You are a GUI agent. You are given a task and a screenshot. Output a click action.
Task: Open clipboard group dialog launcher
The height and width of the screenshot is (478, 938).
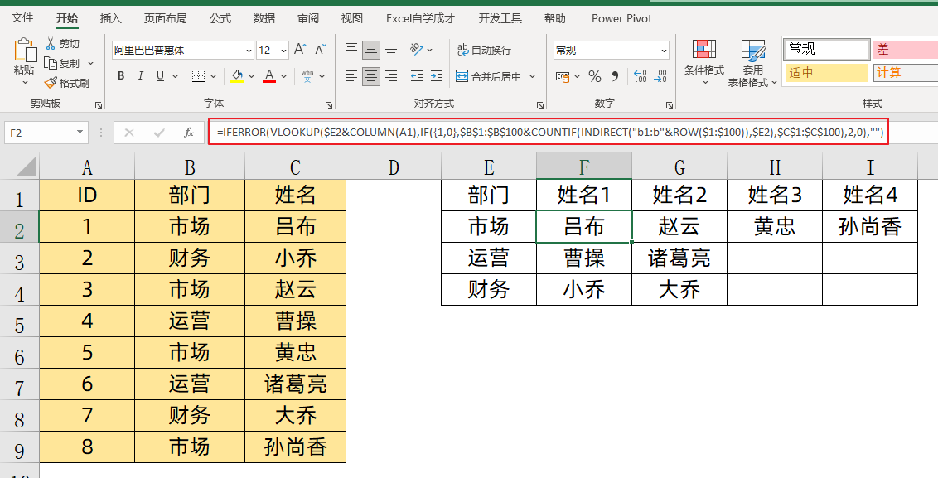pyautogui.click(x=98, y=104)
